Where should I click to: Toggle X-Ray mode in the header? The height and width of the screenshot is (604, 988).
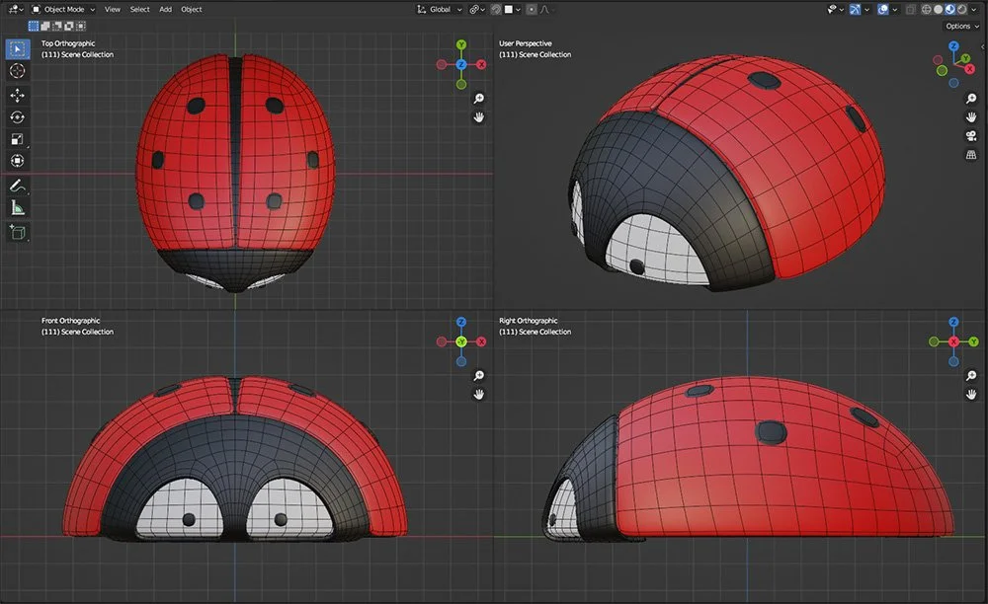pos(911,9)
